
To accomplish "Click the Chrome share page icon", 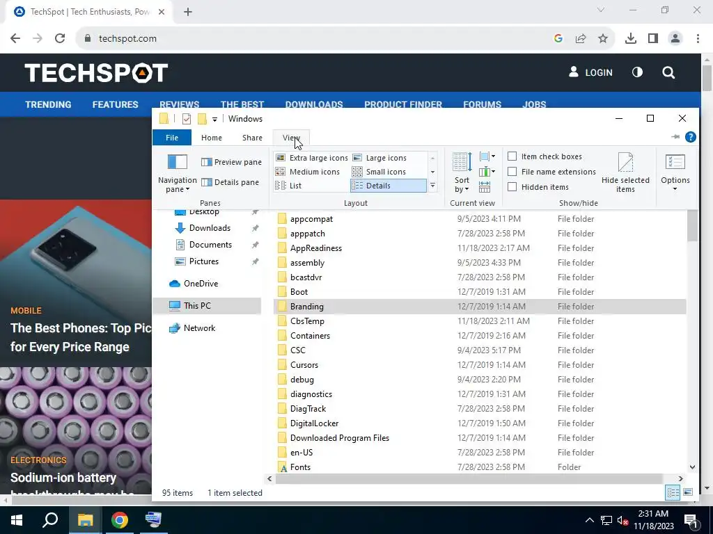I will pyautogui.click(x=581, y=39).
